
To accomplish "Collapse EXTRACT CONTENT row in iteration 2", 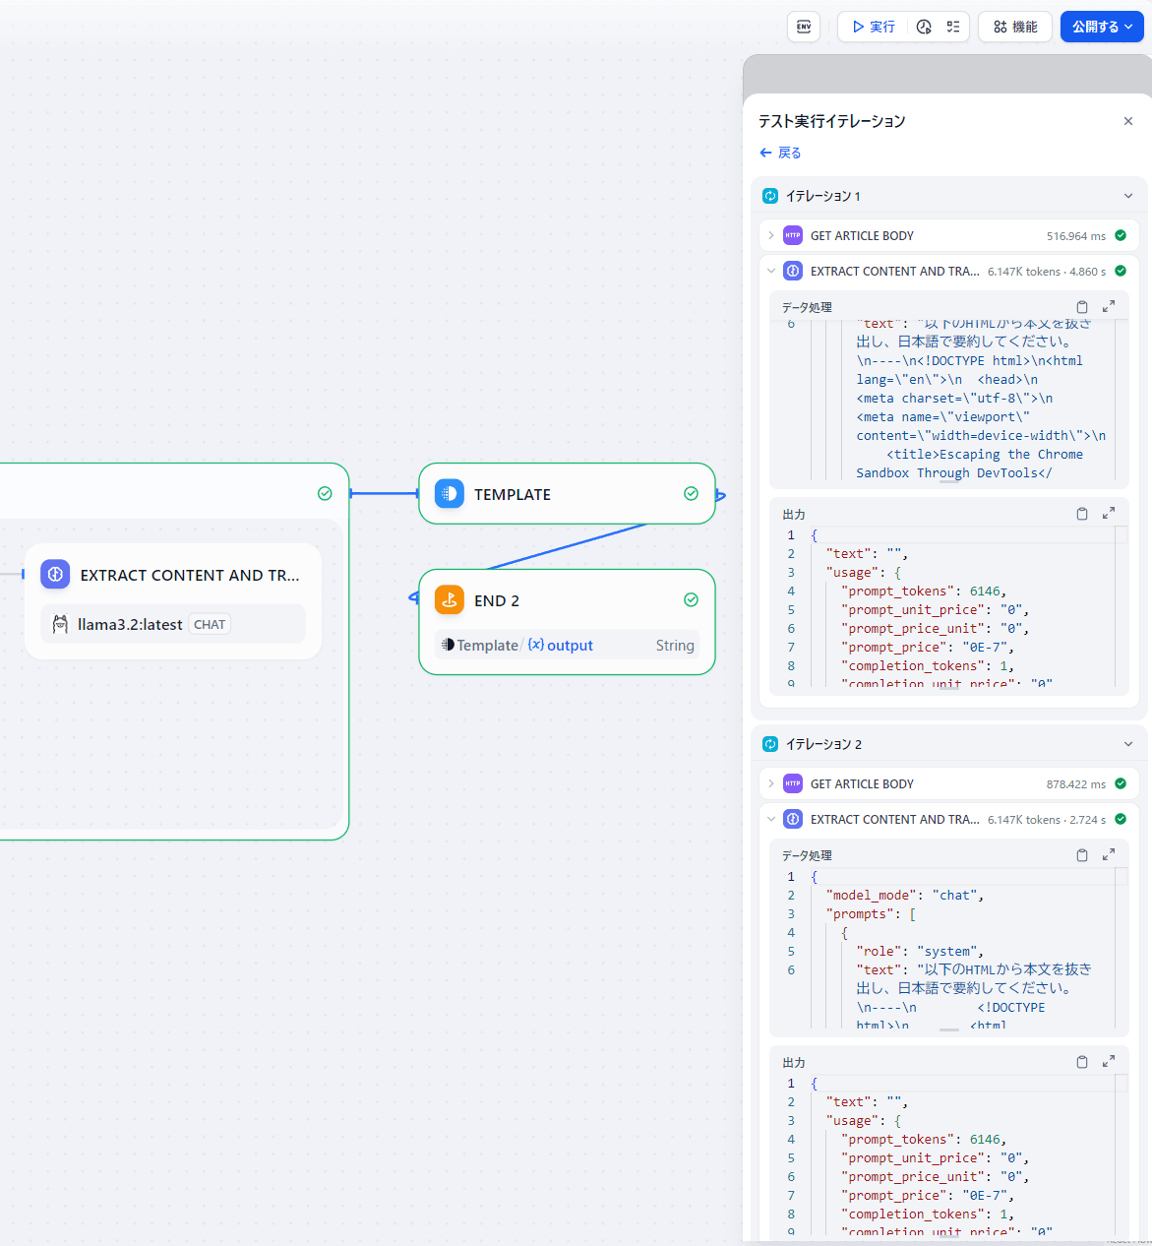I will click(771, 819).
